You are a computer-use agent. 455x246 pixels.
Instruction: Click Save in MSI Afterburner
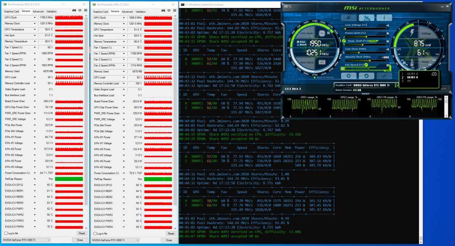[x=444, y=88]
